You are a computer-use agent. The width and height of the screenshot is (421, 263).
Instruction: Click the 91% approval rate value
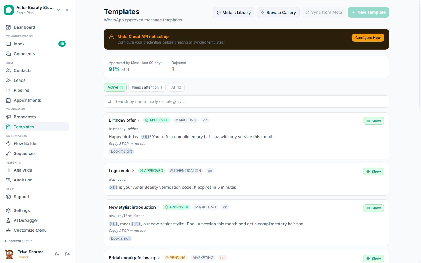(114, 69)
